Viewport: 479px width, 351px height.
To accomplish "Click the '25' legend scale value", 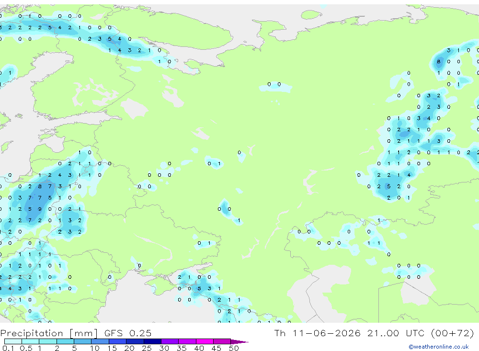I will click(x=147, y=348).
